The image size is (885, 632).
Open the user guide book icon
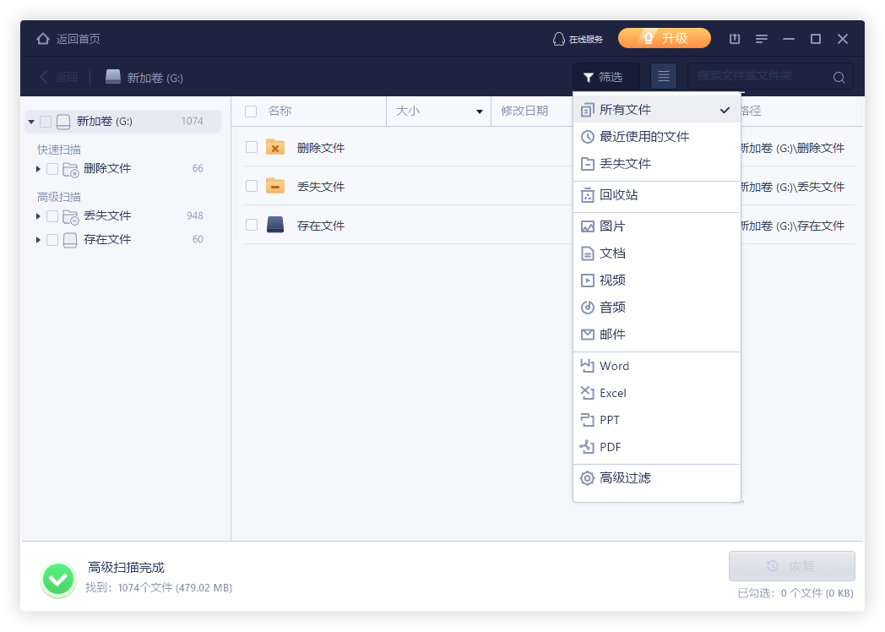[x=734, y=38]
